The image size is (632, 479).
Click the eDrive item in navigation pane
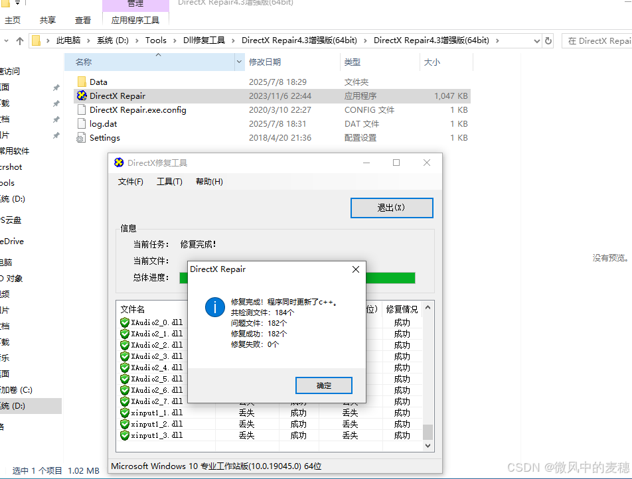[12, 241]
